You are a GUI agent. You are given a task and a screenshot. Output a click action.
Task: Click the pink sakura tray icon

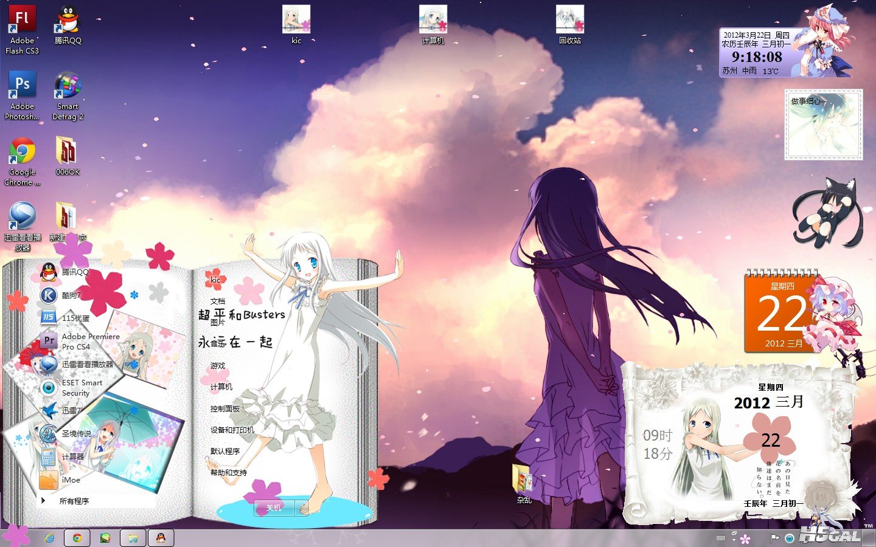coord(746,538)
